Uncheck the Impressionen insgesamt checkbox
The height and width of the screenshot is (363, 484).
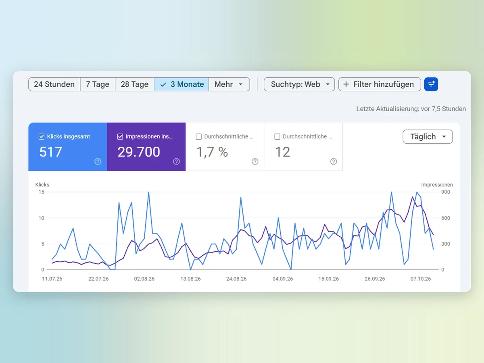[x=120, y=137]
